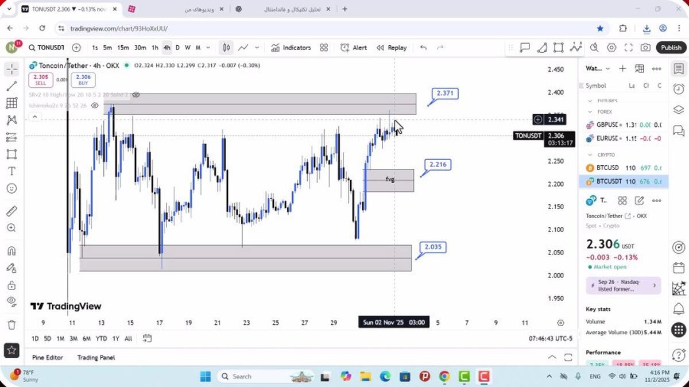
Task: Select the 15m timeframe
Action: [123, 48]
